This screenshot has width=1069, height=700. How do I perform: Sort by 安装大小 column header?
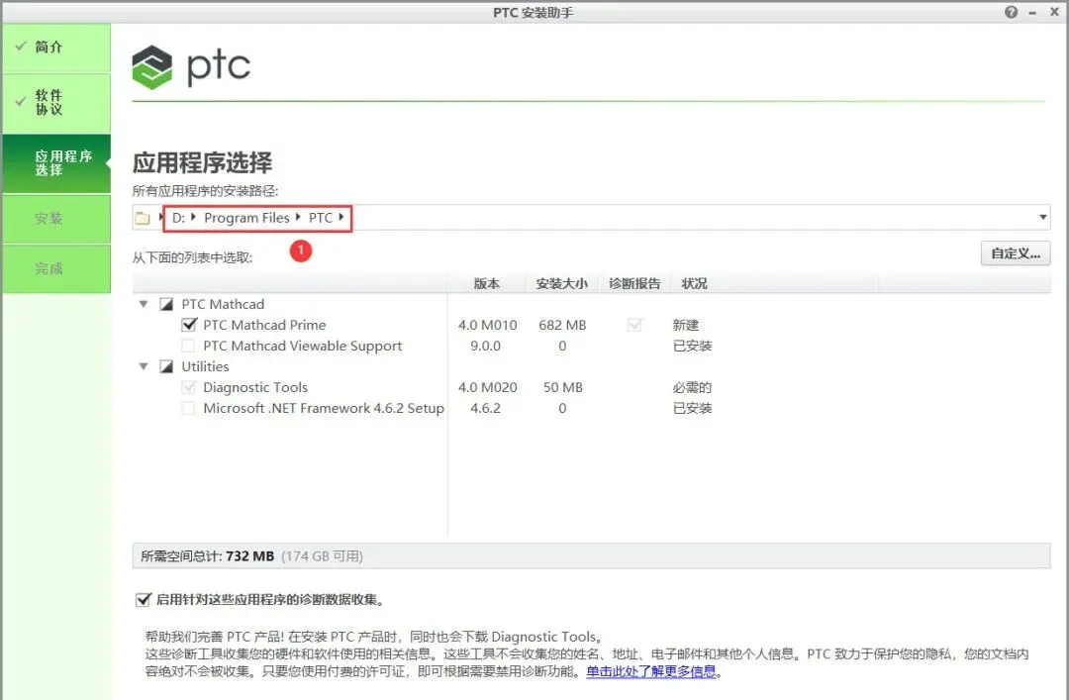(562, 284)
